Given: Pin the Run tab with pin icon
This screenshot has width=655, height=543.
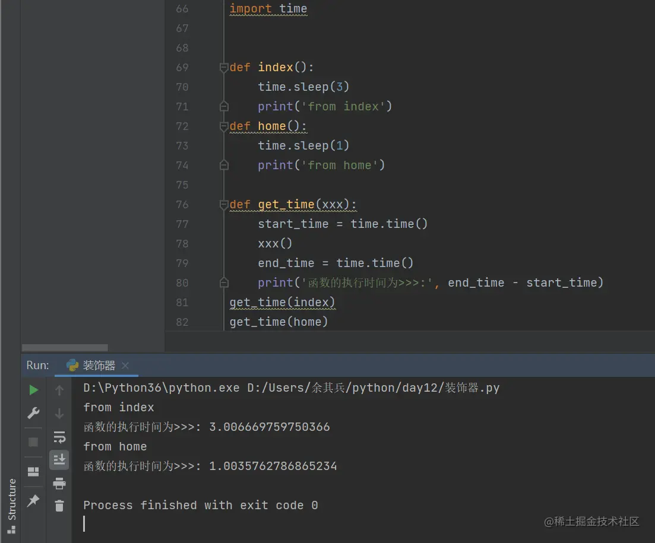Looking at the screenshot, I should pos(33,500).
